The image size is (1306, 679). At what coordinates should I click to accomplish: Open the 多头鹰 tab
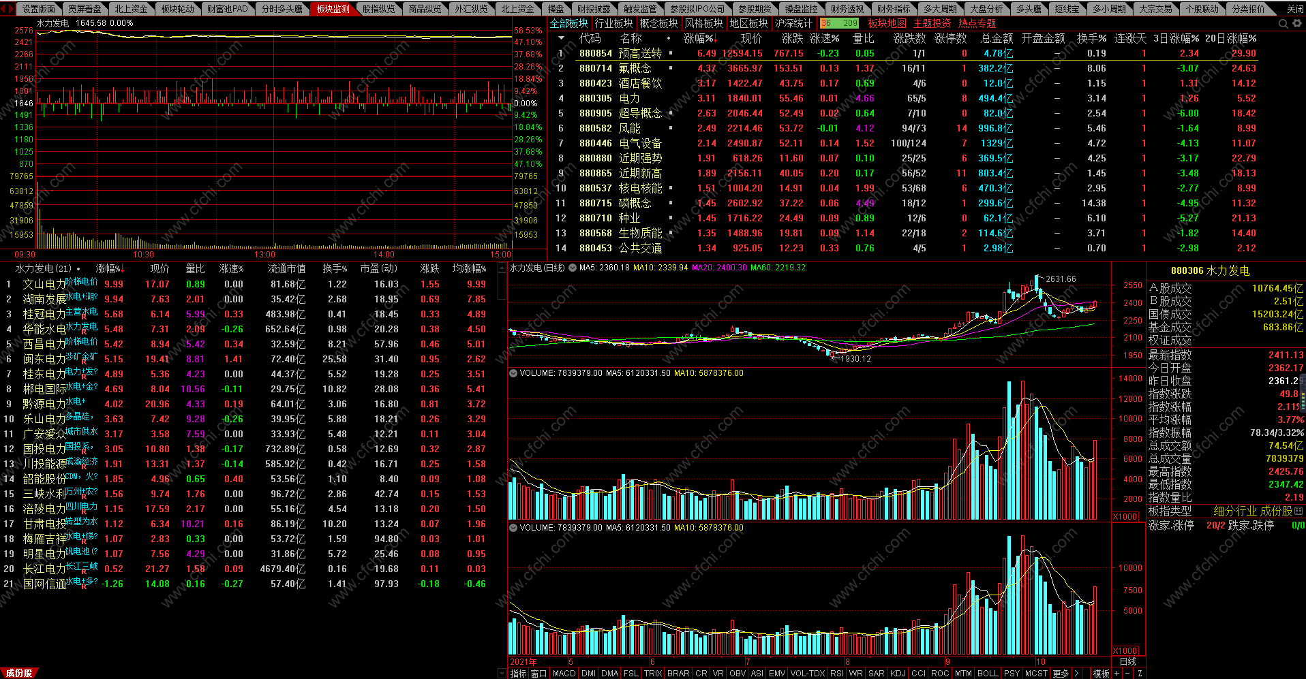[1029, 9]
